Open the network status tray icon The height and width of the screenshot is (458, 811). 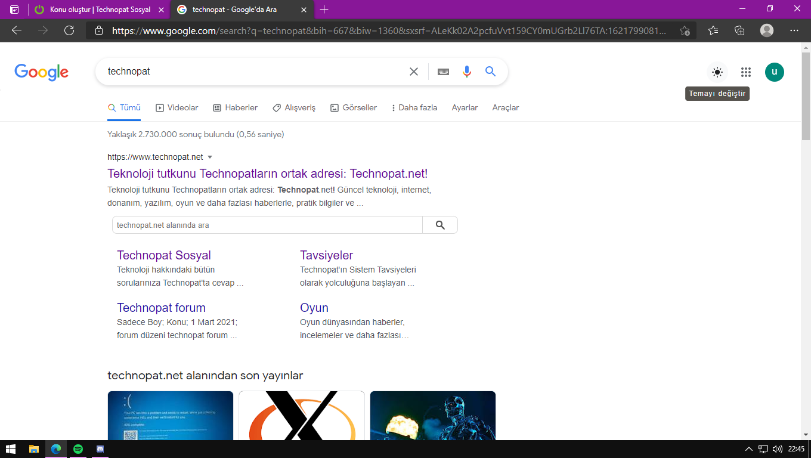pyautogui.click(x=763, y=449)
